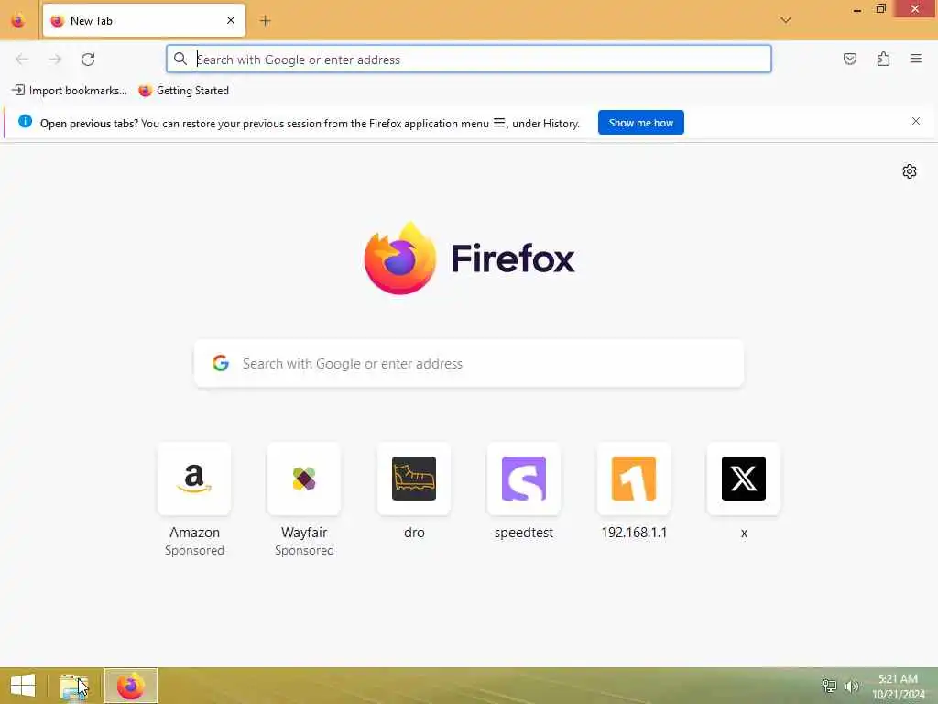The height and width of the screenshot is (704, 938).
Task: Click the back navigation arrow
Action: [x=22, y=60]
